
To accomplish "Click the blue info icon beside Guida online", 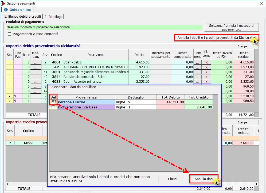I will click(x=6, y=10).
